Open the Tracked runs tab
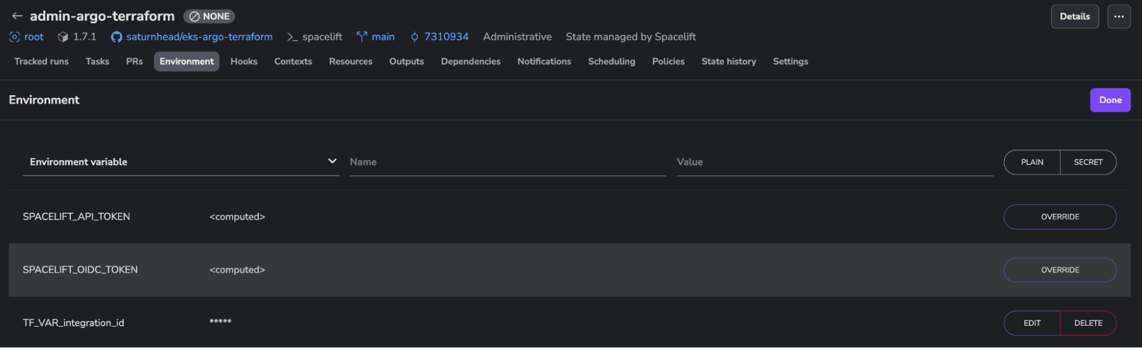Viewport: 1142px width, 348px height. 41,62
